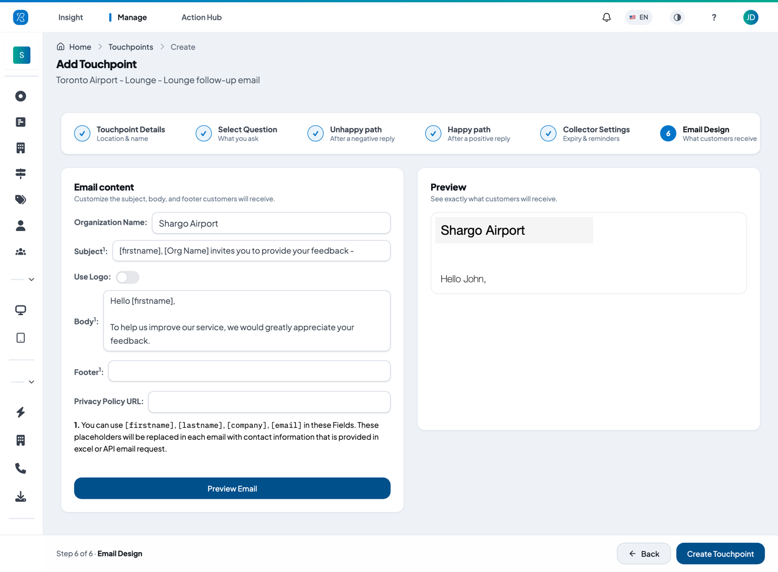Open the user group sidebar icon

(x=21, y=251)
